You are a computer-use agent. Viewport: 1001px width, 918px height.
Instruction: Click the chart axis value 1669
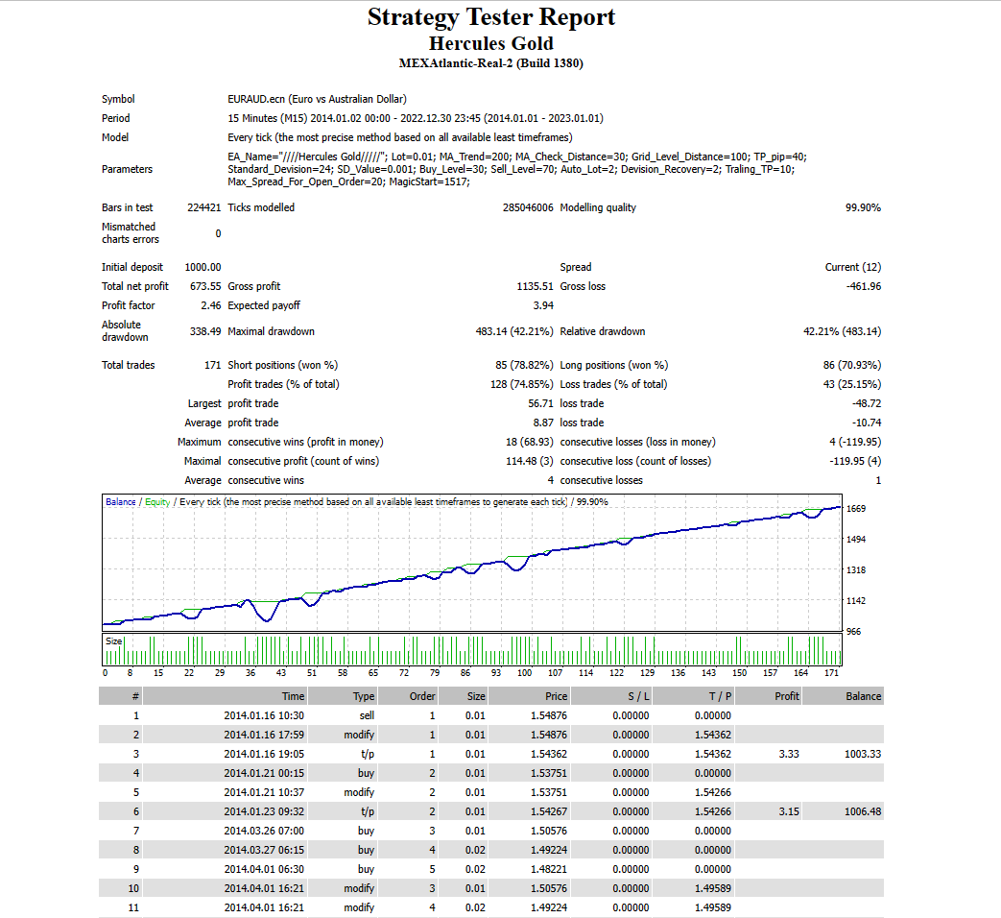pos(856,509)
